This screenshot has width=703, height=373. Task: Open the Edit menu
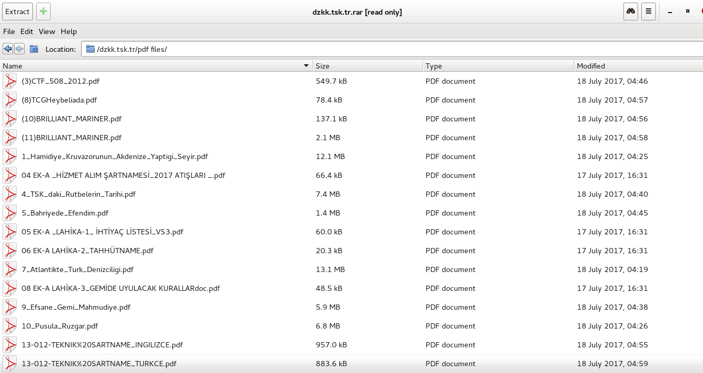click(x=27, y=31)
